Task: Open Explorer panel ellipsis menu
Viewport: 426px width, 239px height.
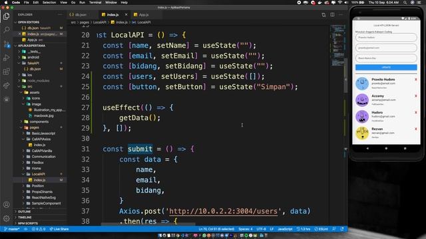Action: click(x=60, y=15)
